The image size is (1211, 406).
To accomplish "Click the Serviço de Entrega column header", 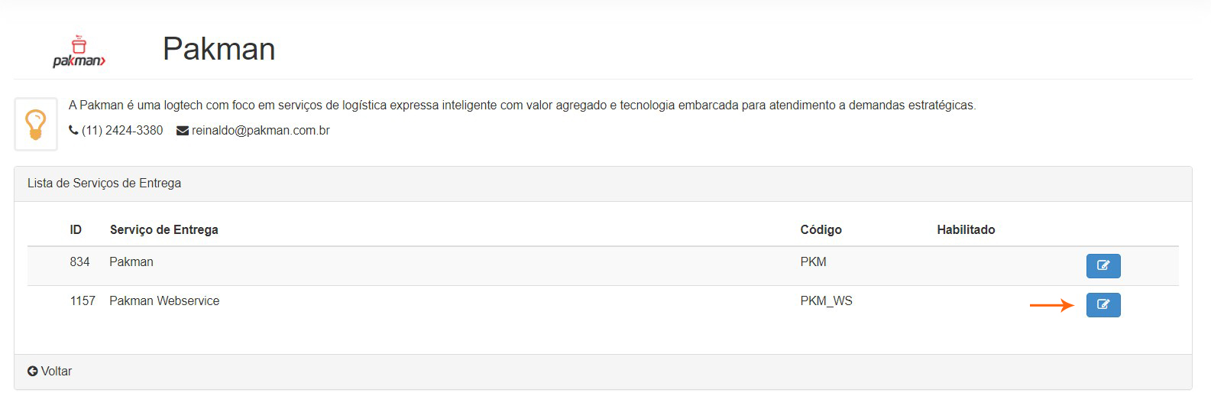I will [164, 229].
